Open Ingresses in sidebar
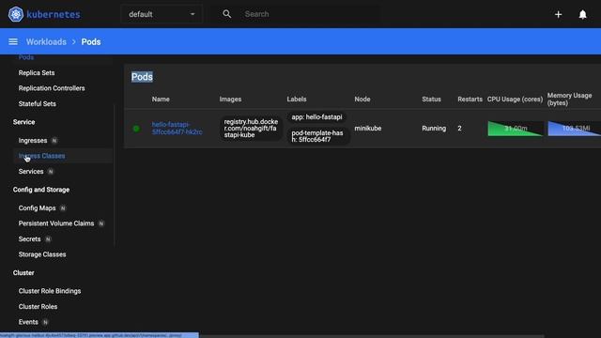This screenshot has height=338, width=601. [33, 141]
